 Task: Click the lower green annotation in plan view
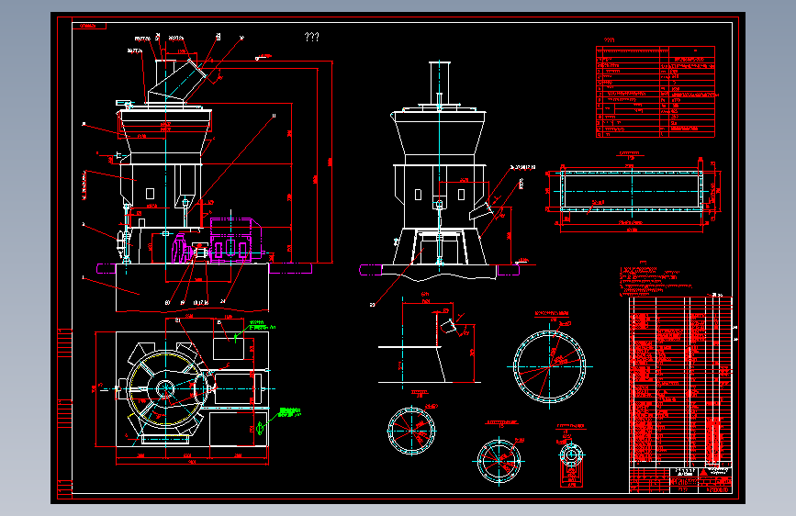(x=290, y=412)
